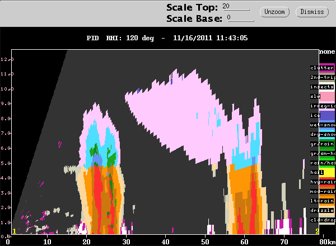Click the yellow endpoint marker 1

(14, 231)
